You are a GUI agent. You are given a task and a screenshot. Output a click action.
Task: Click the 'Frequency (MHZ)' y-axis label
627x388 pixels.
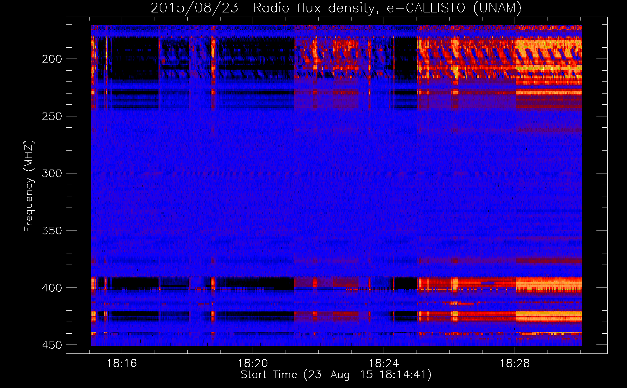tap(29, 186)
